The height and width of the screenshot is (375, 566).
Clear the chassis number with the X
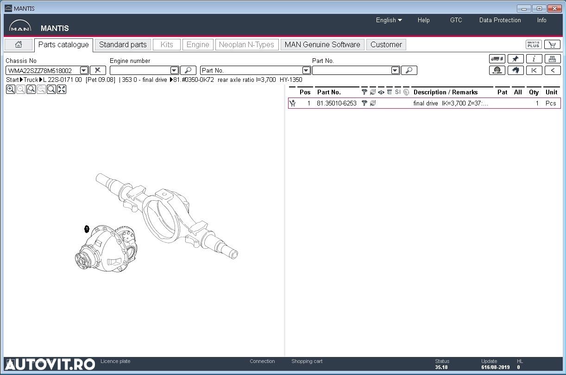pos(98,70)
